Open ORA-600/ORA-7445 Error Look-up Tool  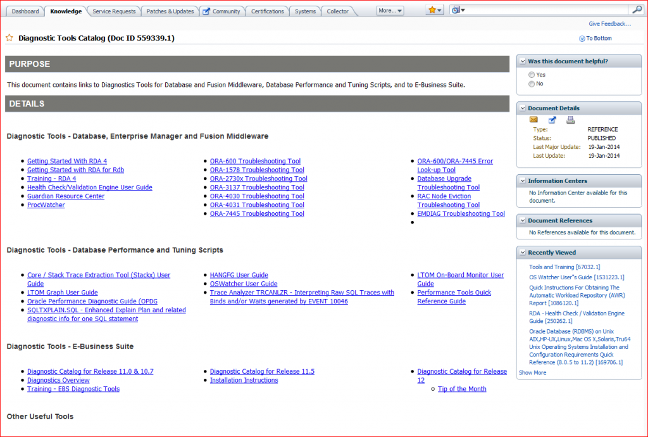click(455, 165)
